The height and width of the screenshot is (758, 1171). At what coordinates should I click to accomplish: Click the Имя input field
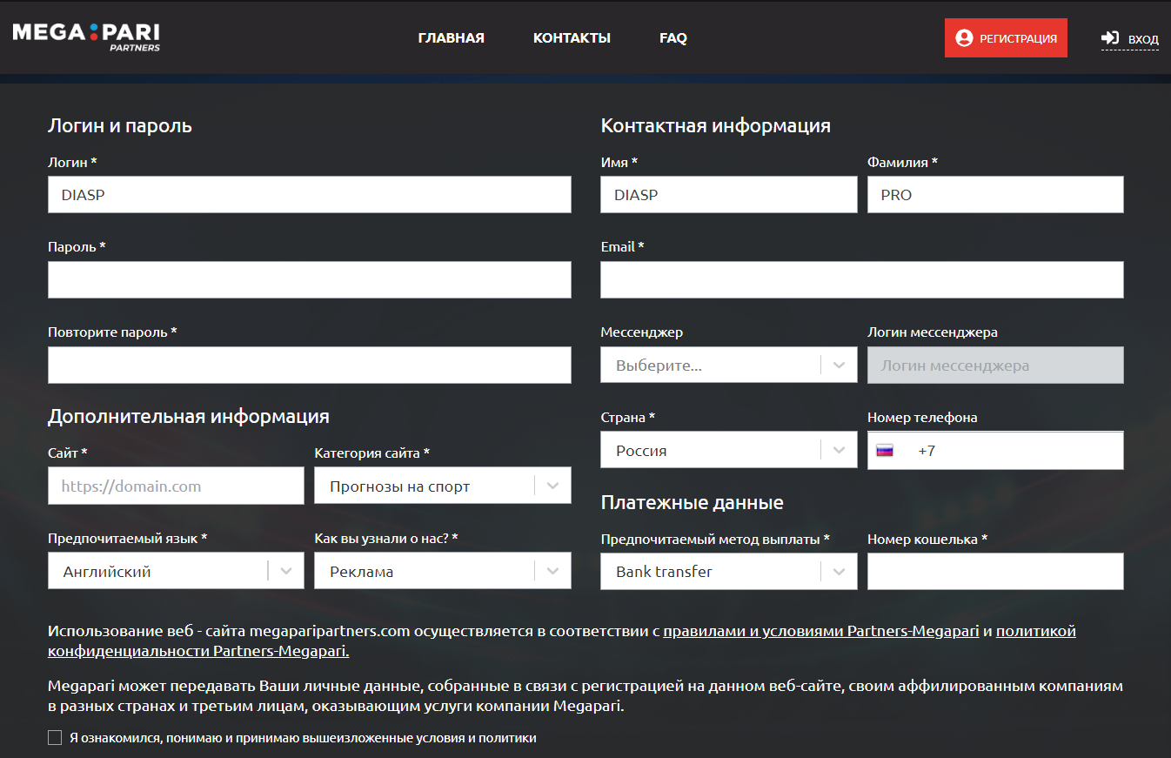point(729,195)
